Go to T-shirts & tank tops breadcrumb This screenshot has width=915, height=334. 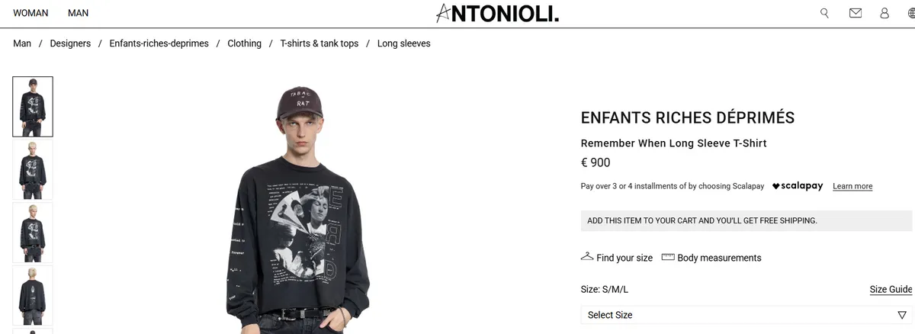pyautogui.click(x=319, y=43)
